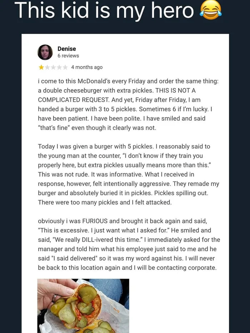The width and height of the screenshot is (250, 333).
Task: Click paragraph starting 'Today I was given'
Action: pos(128,175)
